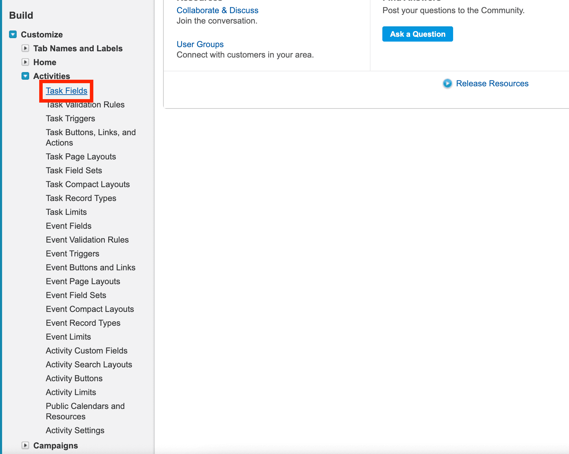Viewport: 569px width, 454px height.
Task: Select Task Triggers in sidebar
Action: click(70, 119)
